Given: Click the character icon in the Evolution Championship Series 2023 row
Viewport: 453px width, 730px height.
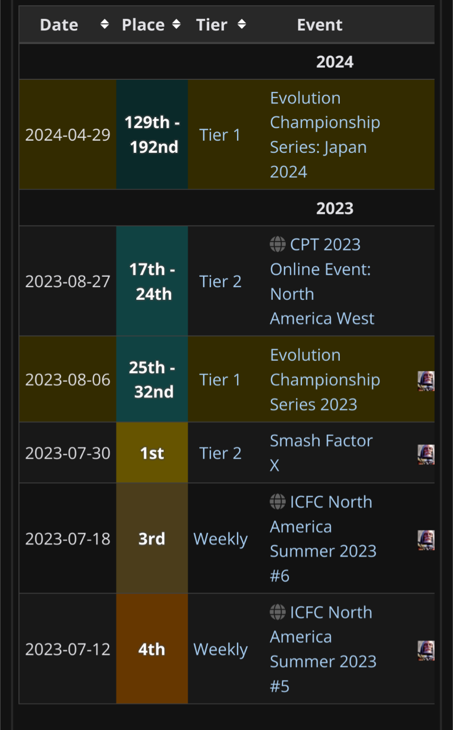Looking at the screenshot, I should point(426,380).
